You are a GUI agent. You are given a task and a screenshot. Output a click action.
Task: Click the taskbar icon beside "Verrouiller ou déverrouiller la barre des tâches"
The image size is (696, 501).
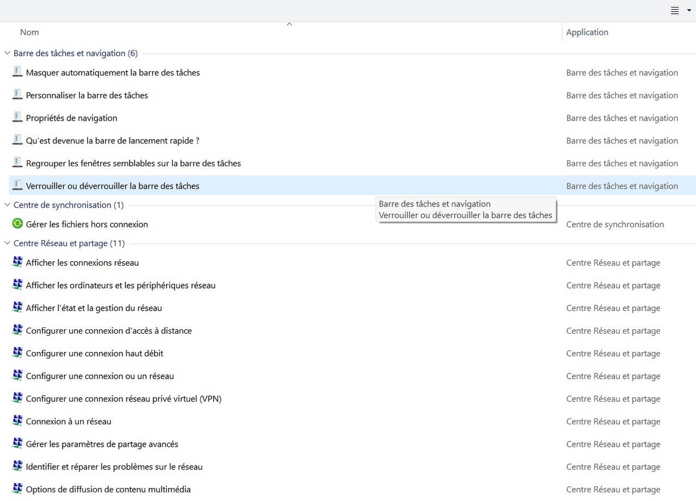pyautogui.click(x=17, y=185)
